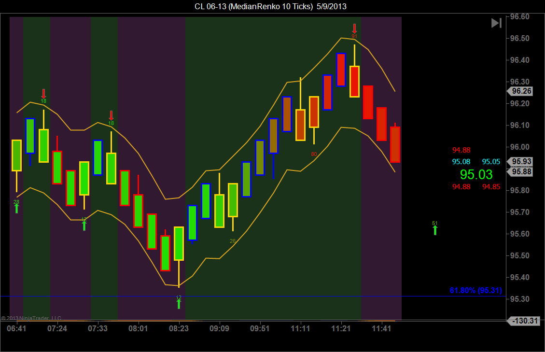Click the 09:09 time axis label
Viewport: 545px width, 352px height.
click(x=219, y=328)
